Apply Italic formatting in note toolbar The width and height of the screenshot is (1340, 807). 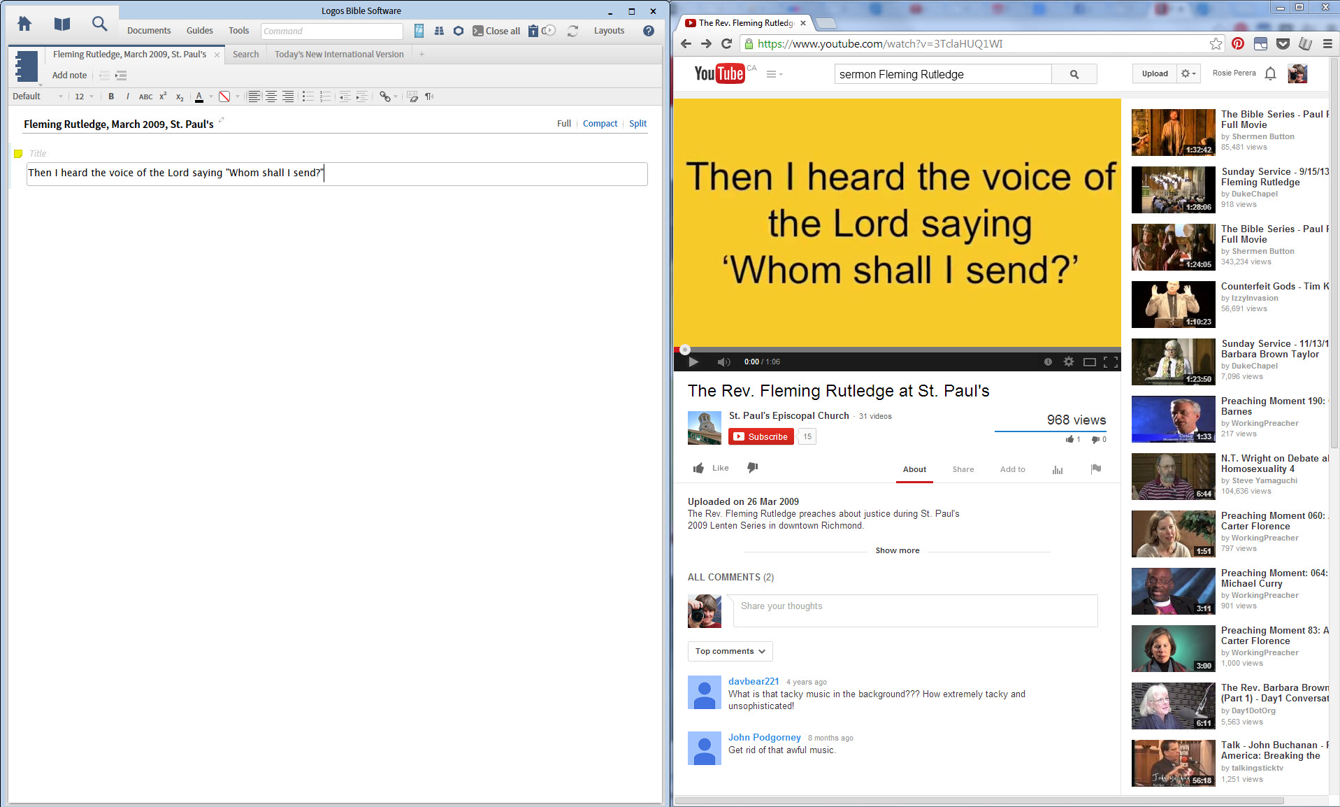click(x=127, y=97)
